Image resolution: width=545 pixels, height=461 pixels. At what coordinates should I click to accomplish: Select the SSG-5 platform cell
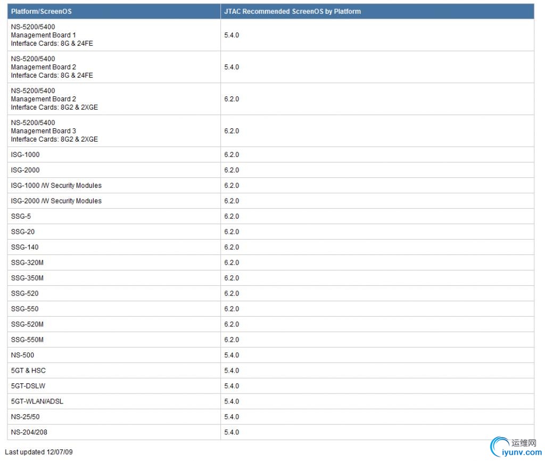114,216
